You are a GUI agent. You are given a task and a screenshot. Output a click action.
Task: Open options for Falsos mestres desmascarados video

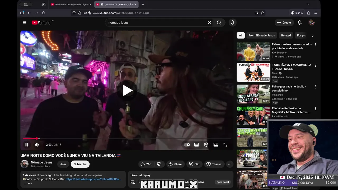click(x=316, y=45)
